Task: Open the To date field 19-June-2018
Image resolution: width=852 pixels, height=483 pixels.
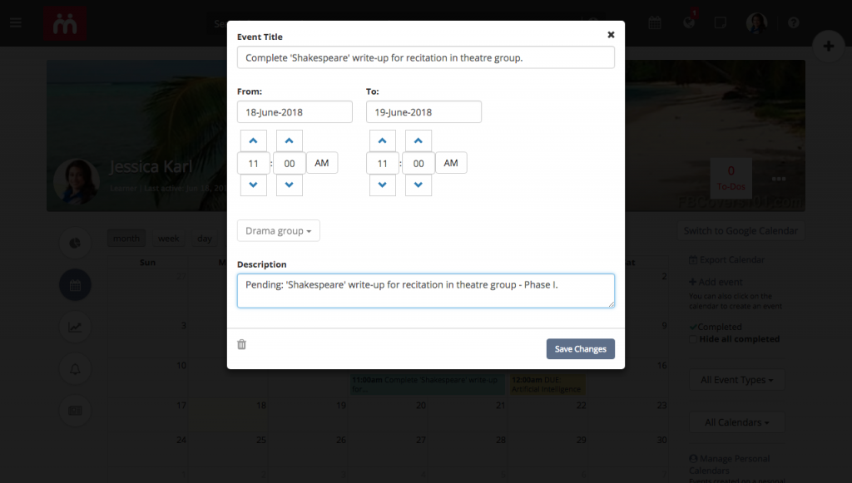Action: (424, 111)
